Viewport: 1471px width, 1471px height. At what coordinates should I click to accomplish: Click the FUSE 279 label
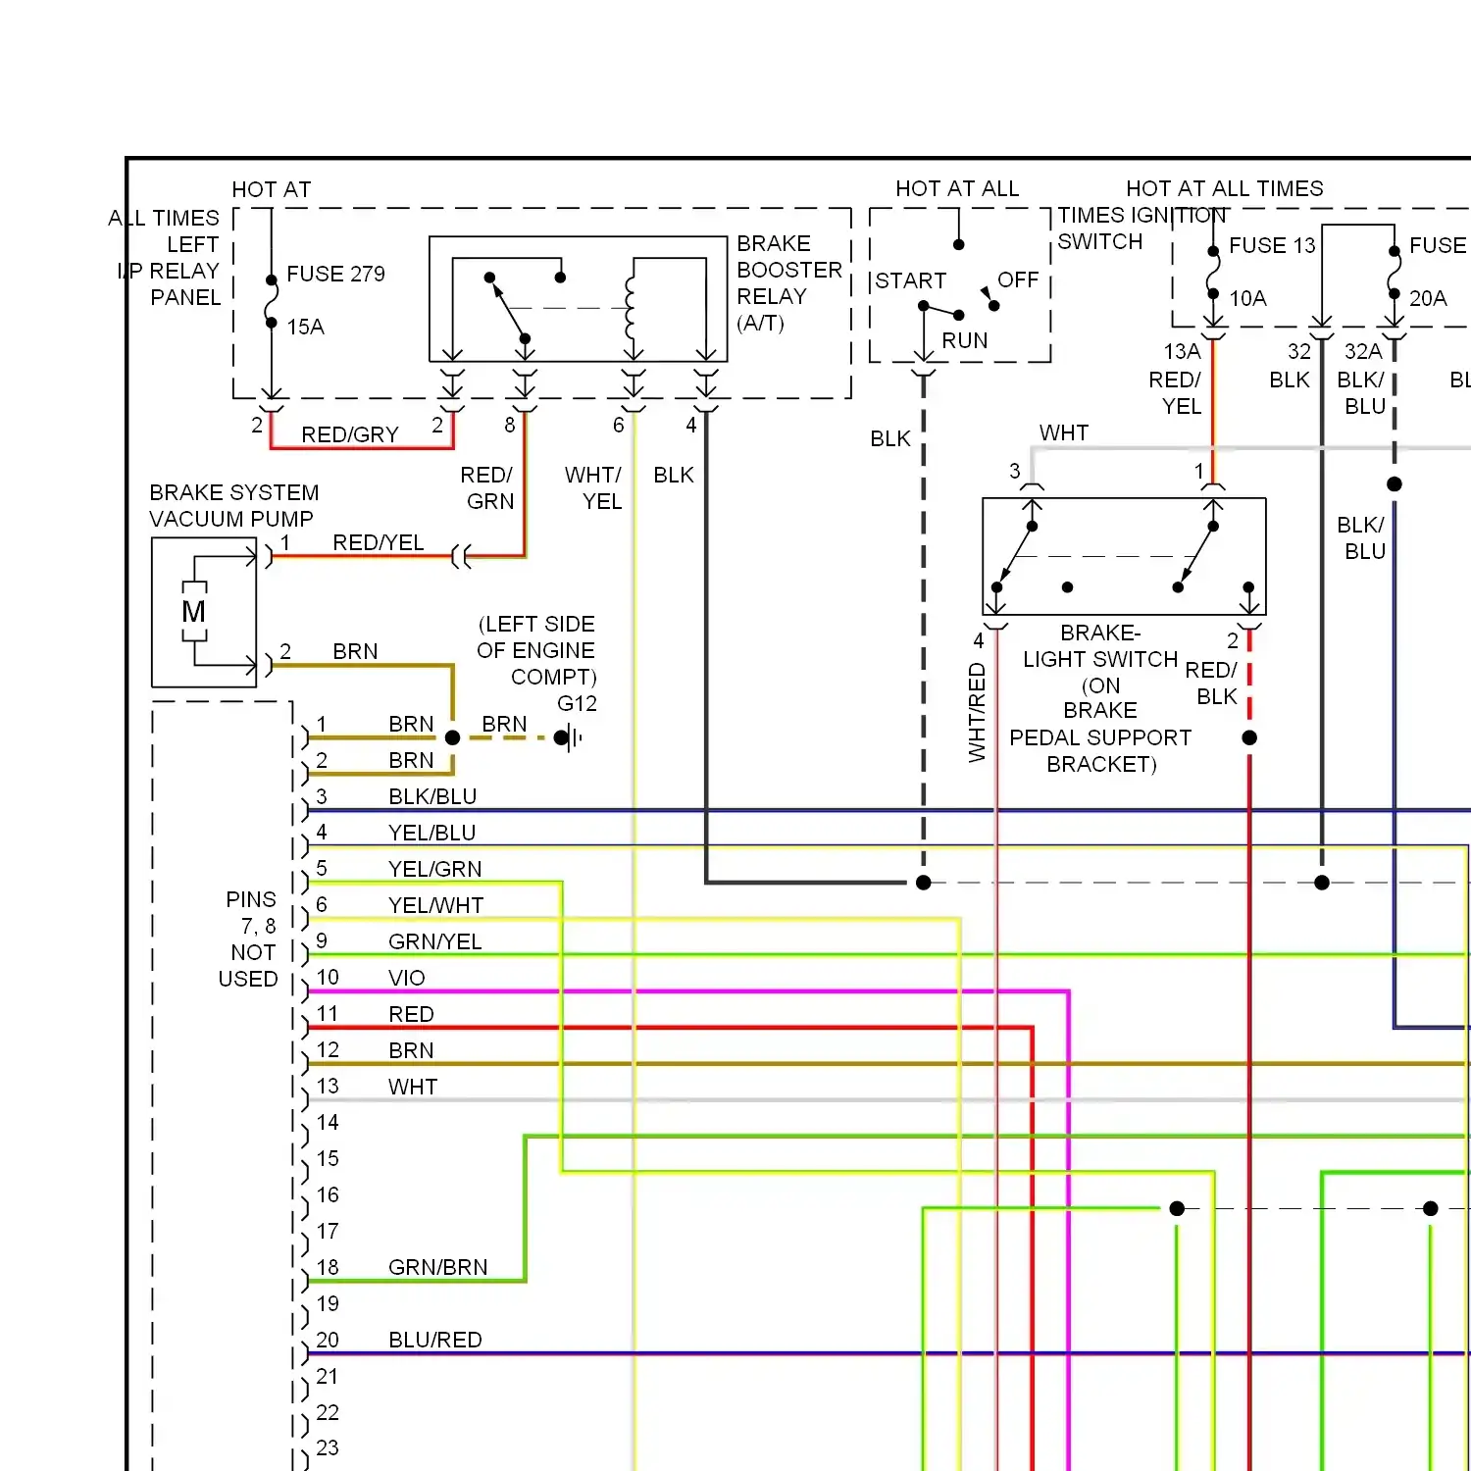click(x=335, y=274)
